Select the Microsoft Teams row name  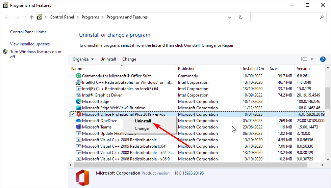[97, 127]
